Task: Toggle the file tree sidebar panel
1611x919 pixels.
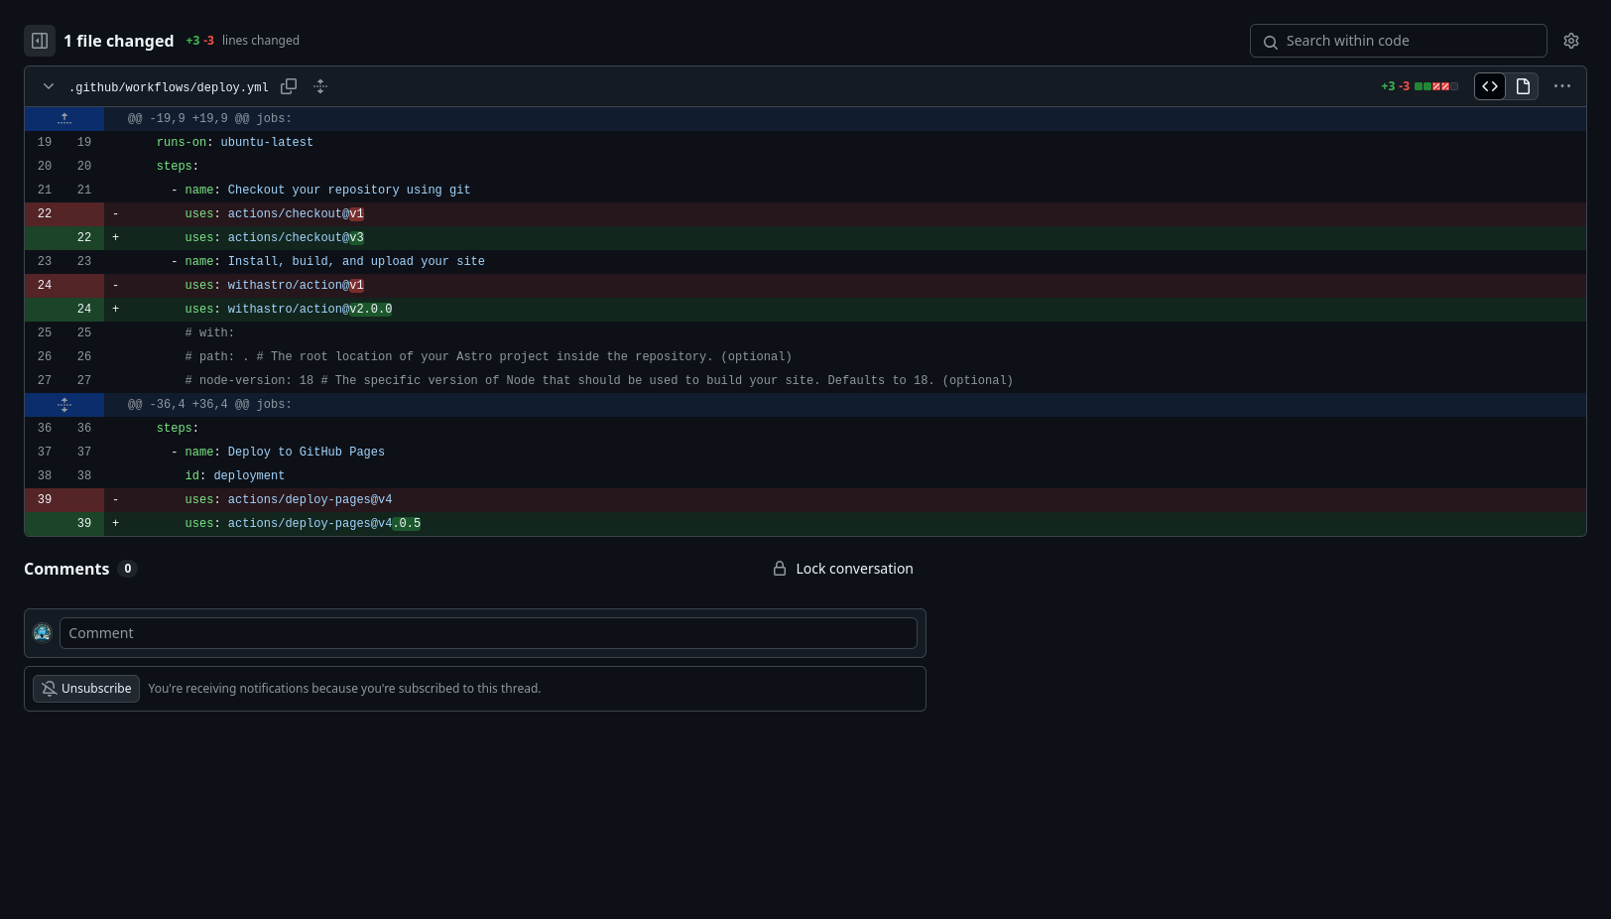Action: 40,41
